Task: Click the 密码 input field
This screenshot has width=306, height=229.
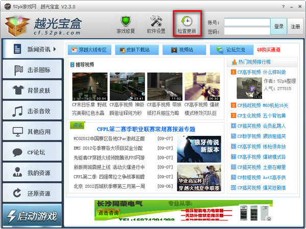Action: pos(247,31)
